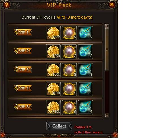Viewport: 163px width, 138px height.
Task: Select the VIP 4 blue potion reward
Action: click(85, 89)
